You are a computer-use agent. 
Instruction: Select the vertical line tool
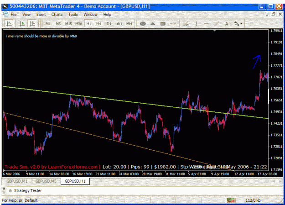(x=196, y=24)
